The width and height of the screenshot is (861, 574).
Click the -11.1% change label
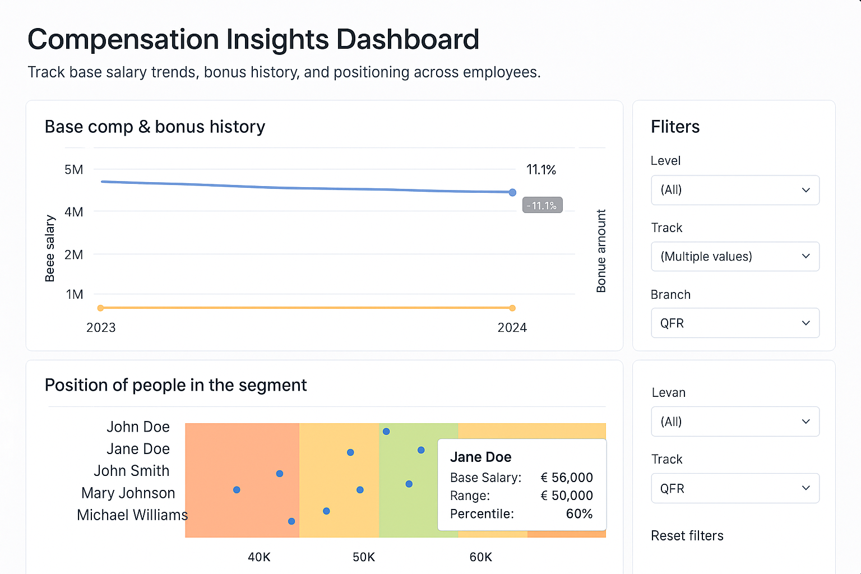tap(541, 205)
